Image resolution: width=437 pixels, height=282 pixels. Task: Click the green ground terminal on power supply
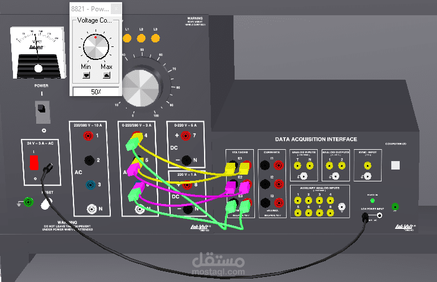click(28, 202)
